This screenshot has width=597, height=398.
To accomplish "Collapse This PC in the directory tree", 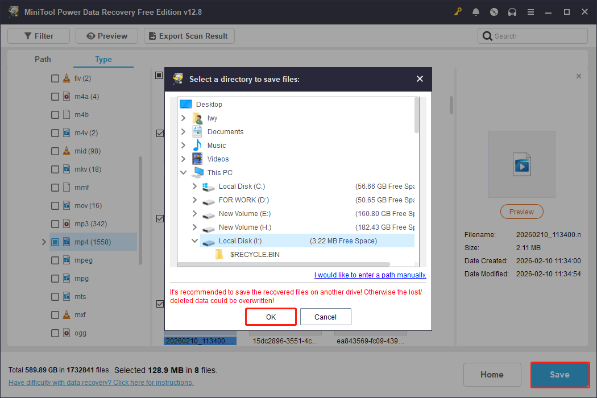I will [x=183, y=172].
